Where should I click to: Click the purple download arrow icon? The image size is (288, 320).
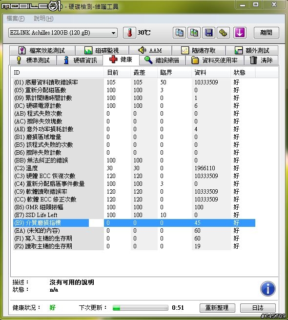pos(240,33)
